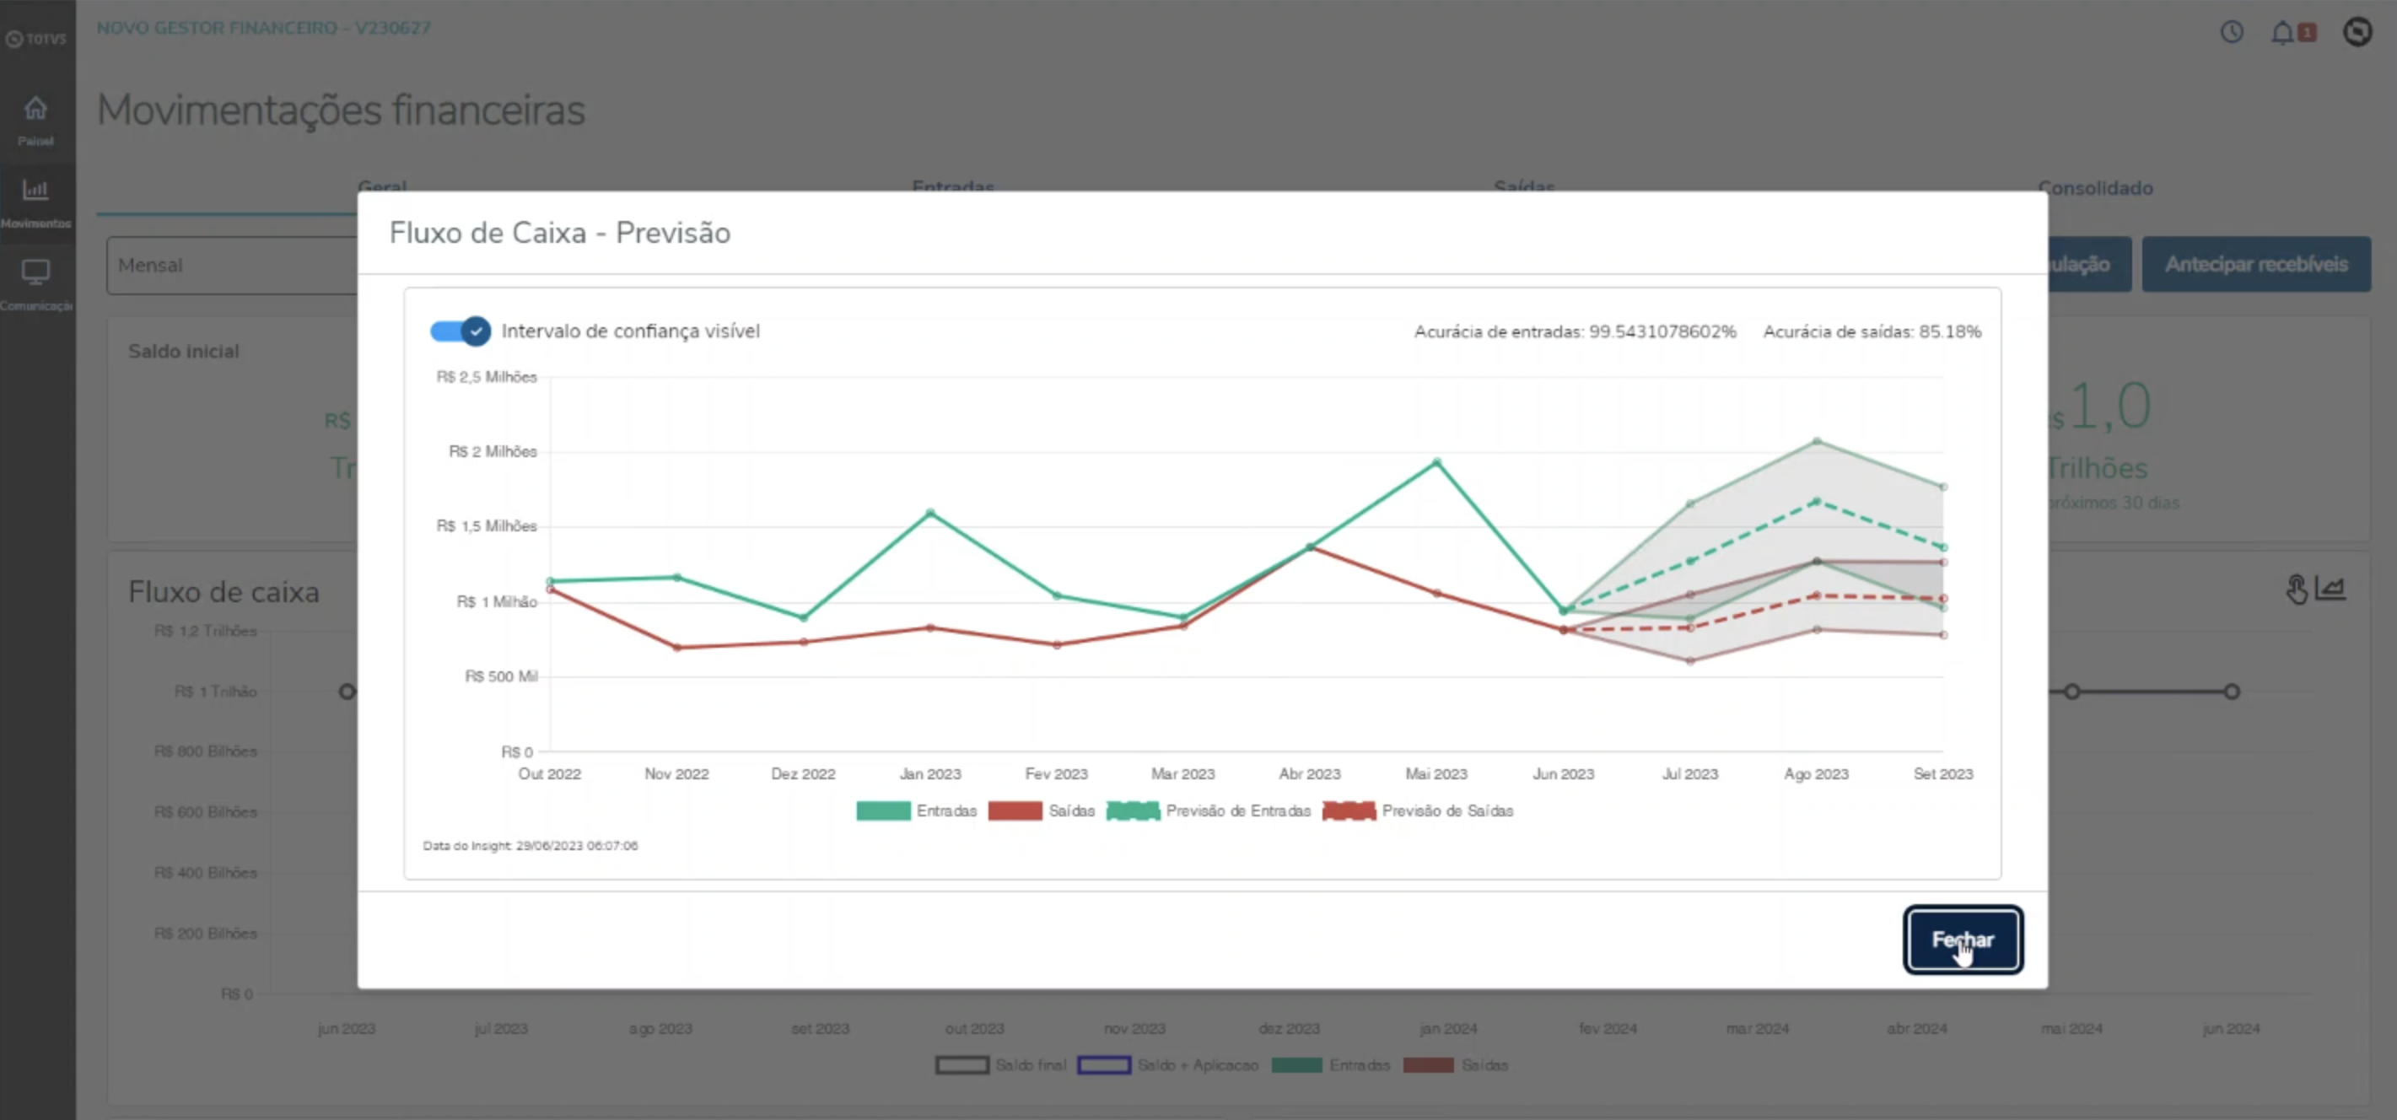Viewport: 2397px width, 1120px height.
Task: Hide the Saídas legend series
Action: click(x=1015, y=811)
